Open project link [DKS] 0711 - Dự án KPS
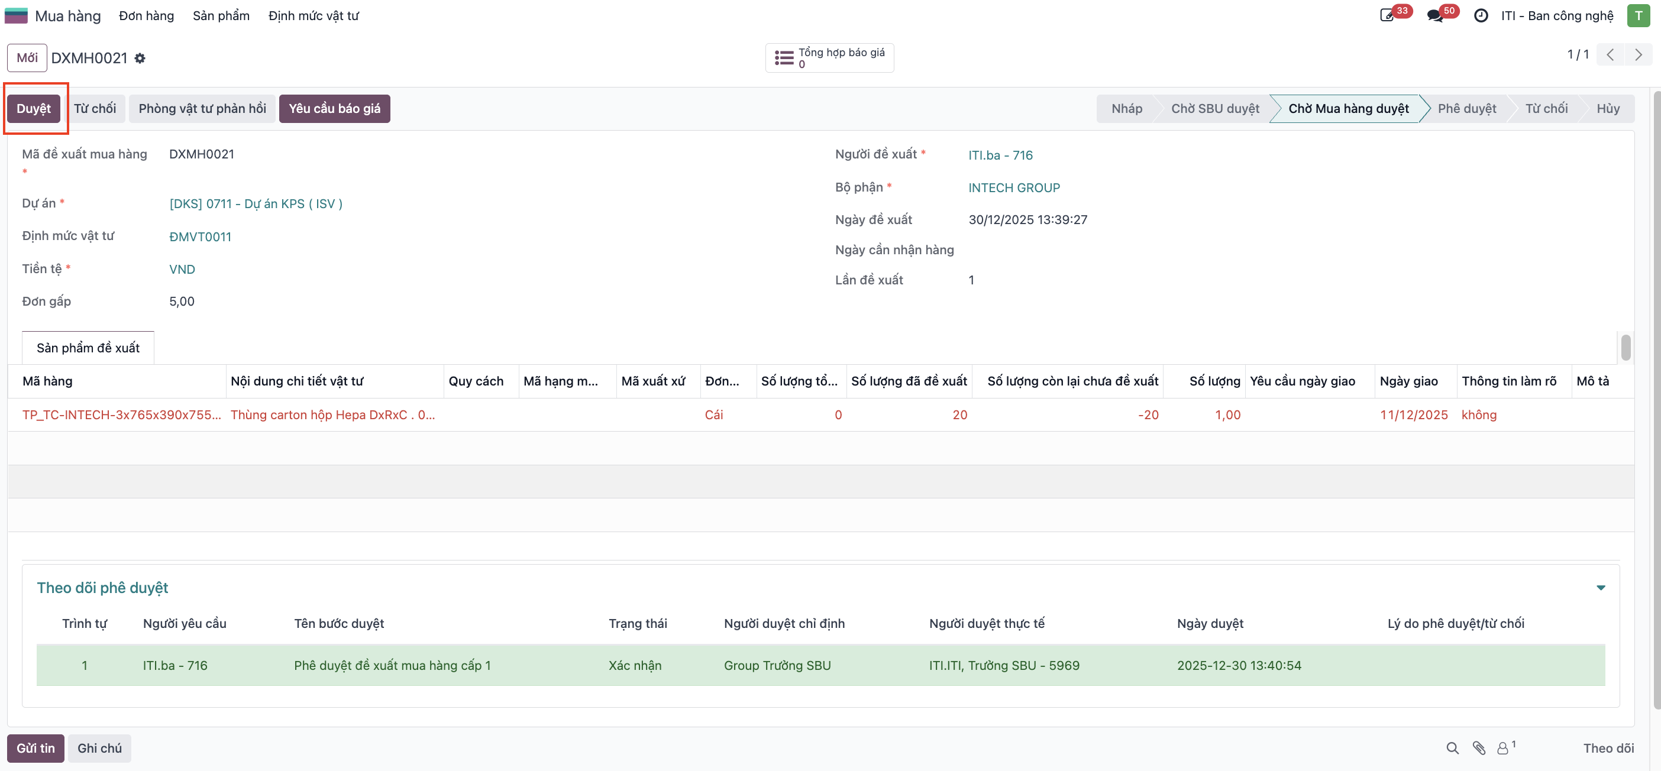The width and height of the screenshot is (1661, 771). click(256, 204)
